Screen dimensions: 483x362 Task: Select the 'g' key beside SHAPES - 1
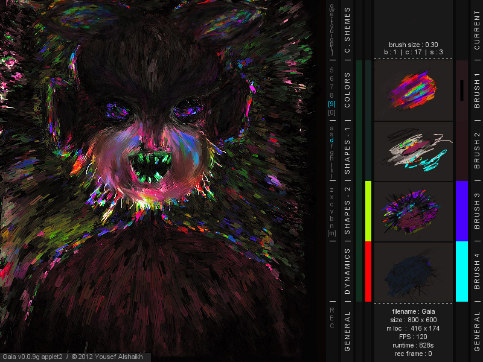tap(331, 153)
